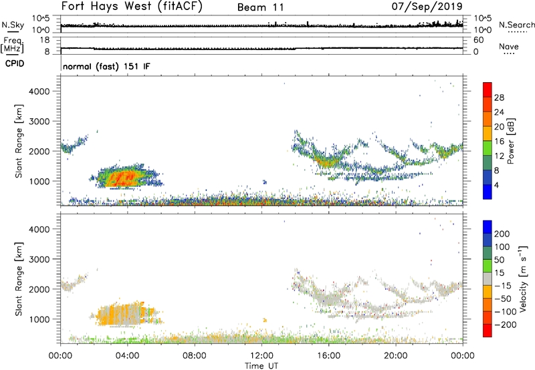Click the "4000" range tick on velocity panel
Viewport: 535px width, 370px height.
coord(39,229)
